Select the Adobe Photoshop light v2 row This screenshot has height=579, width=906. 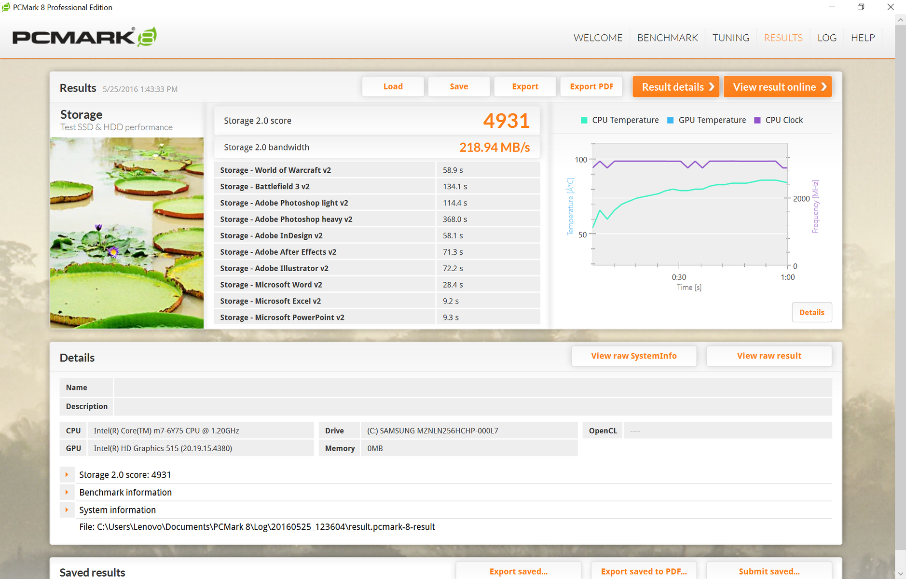[377, 203]
